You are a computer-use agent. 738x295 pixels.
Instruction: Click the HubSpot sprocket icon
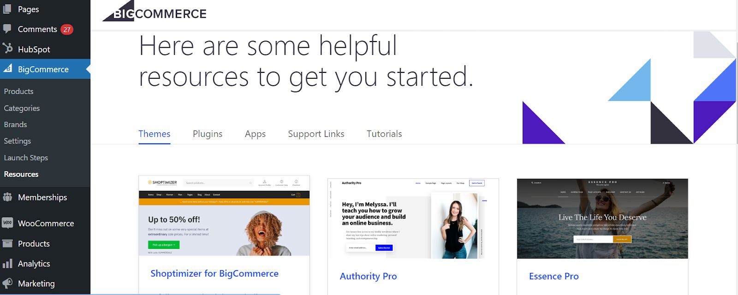7,48
